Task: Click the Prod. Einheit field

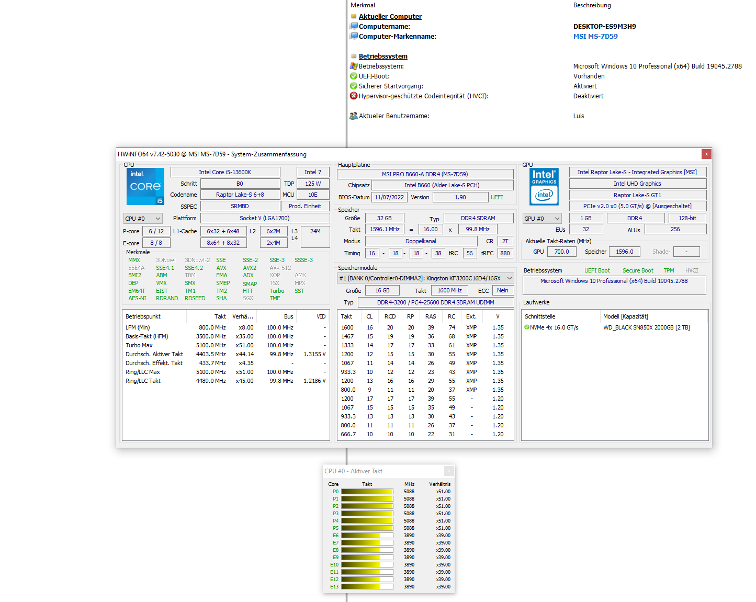Action: [305, 206]
